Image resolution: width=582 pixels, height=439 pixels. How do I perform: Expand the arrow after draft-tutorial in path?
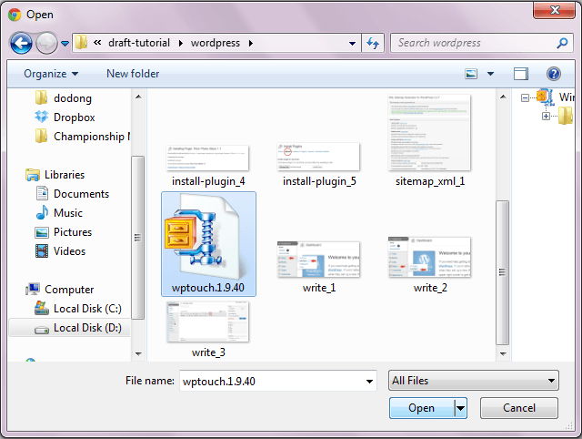(x=181, y=44)
